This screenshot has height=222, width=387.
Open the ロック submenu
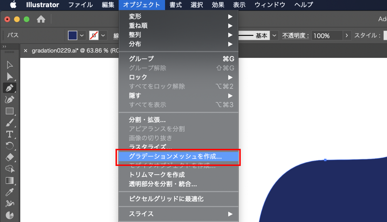178,77
